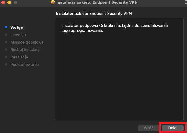Select the Wstęp step in sidebar
This screenshot has height=133, width=187.
pos(17,27)
